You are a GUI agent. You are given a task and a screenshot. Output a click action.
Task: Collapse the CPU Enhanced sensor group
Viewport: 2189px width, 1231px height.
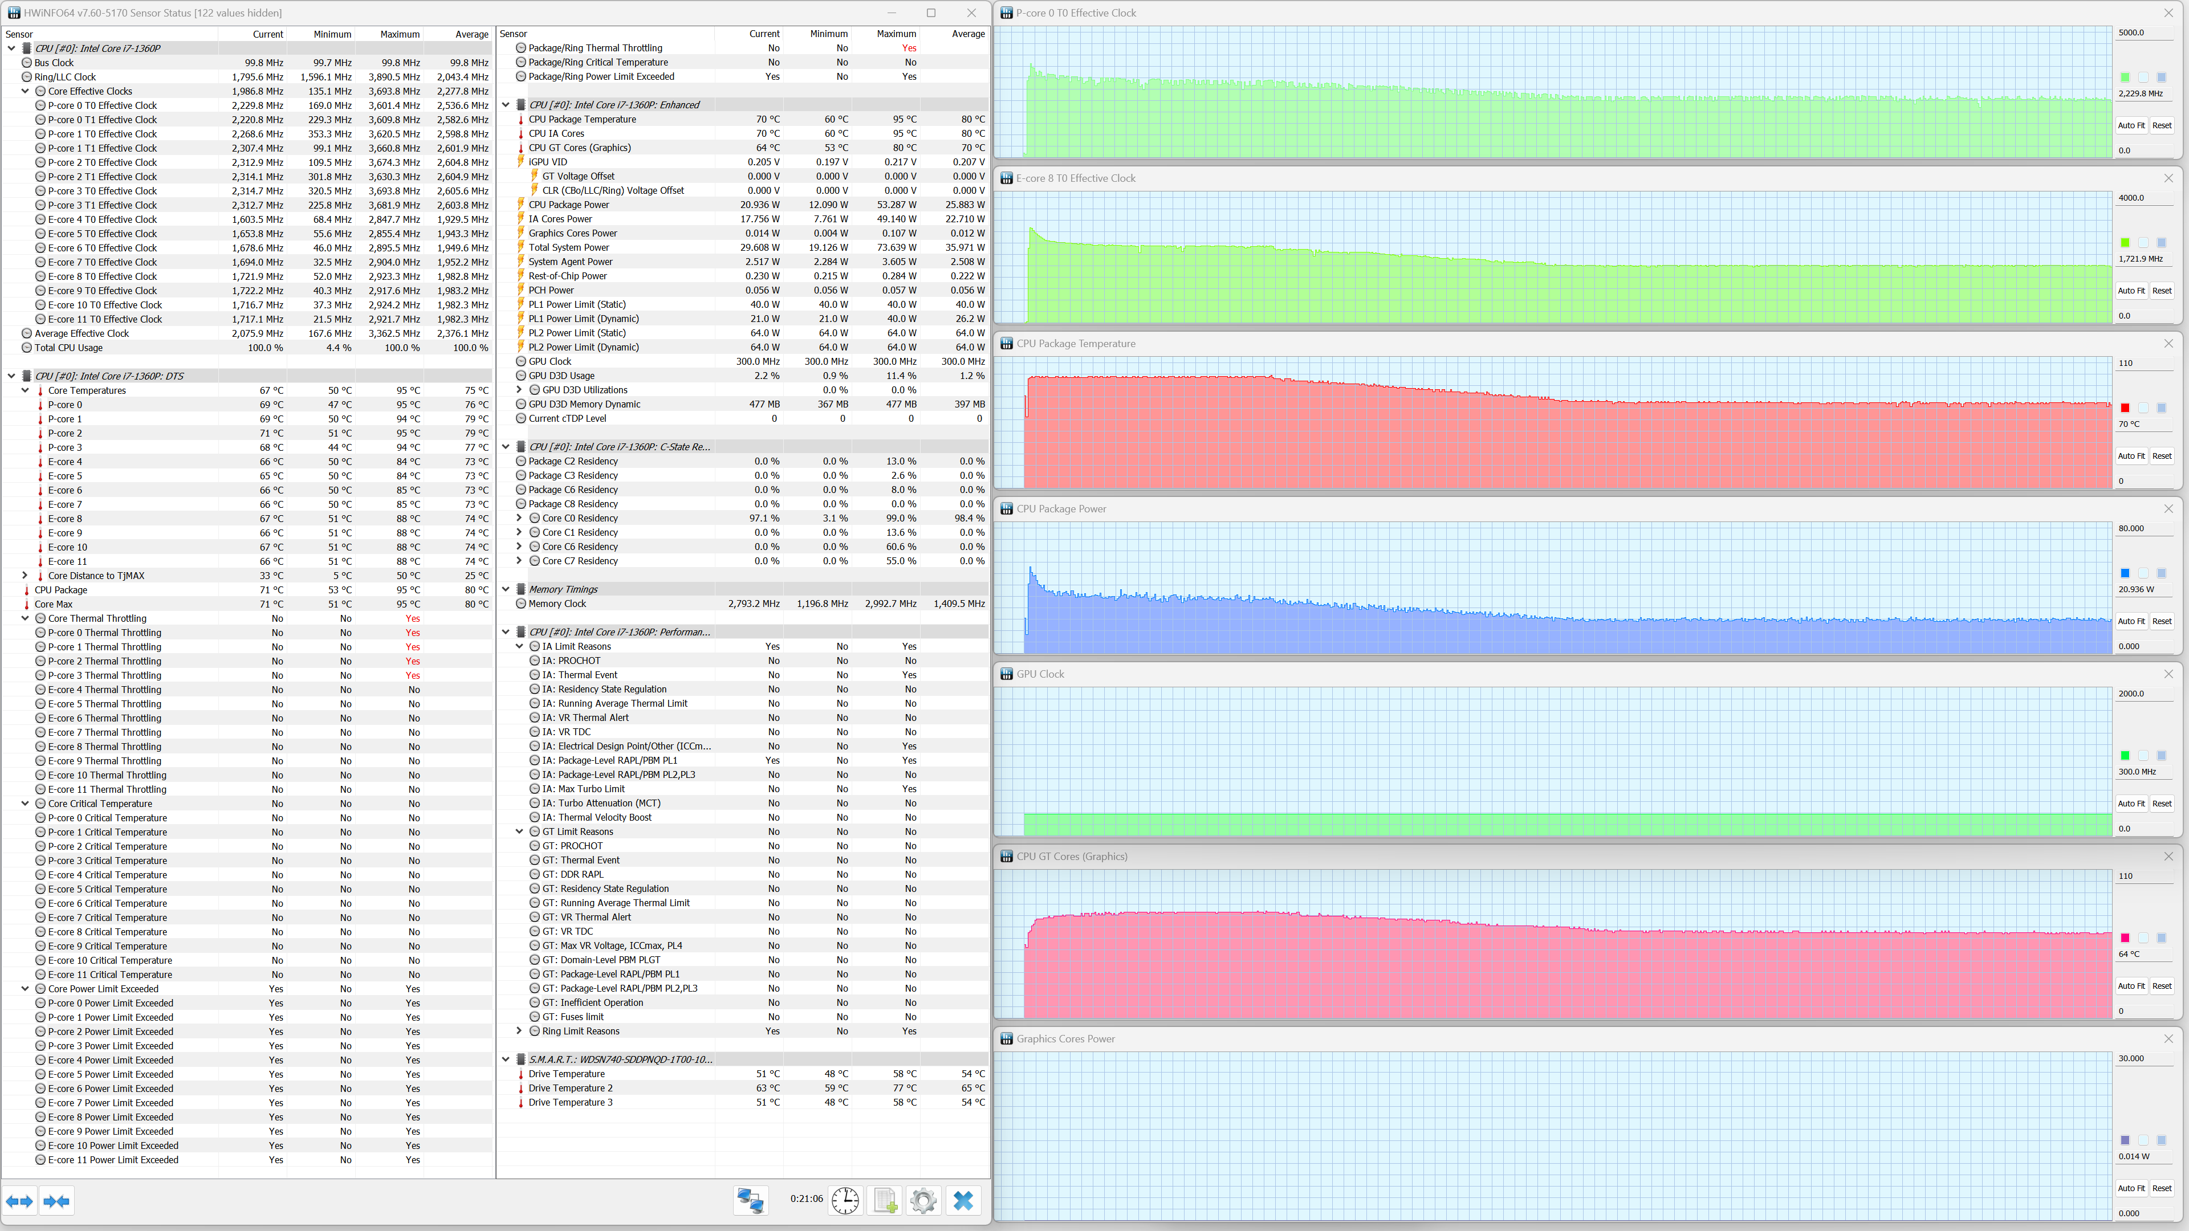506,104
